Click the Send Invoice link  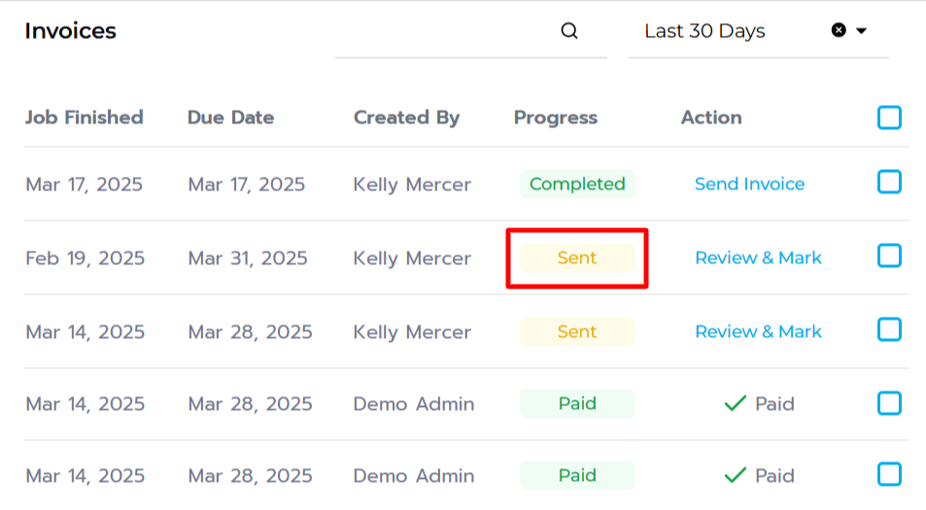click(x=749, y=185)
